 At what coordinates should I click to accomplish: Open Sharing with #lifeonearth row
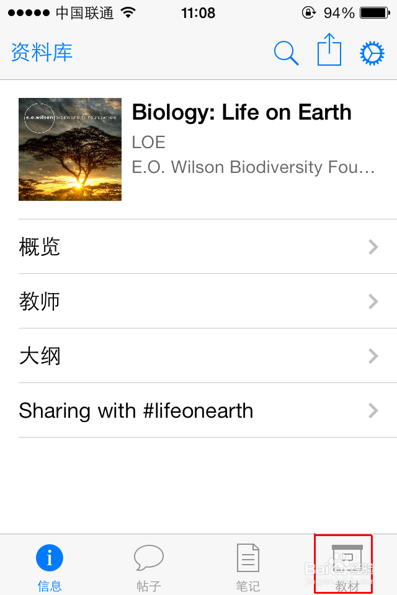(x=186, y=411)
